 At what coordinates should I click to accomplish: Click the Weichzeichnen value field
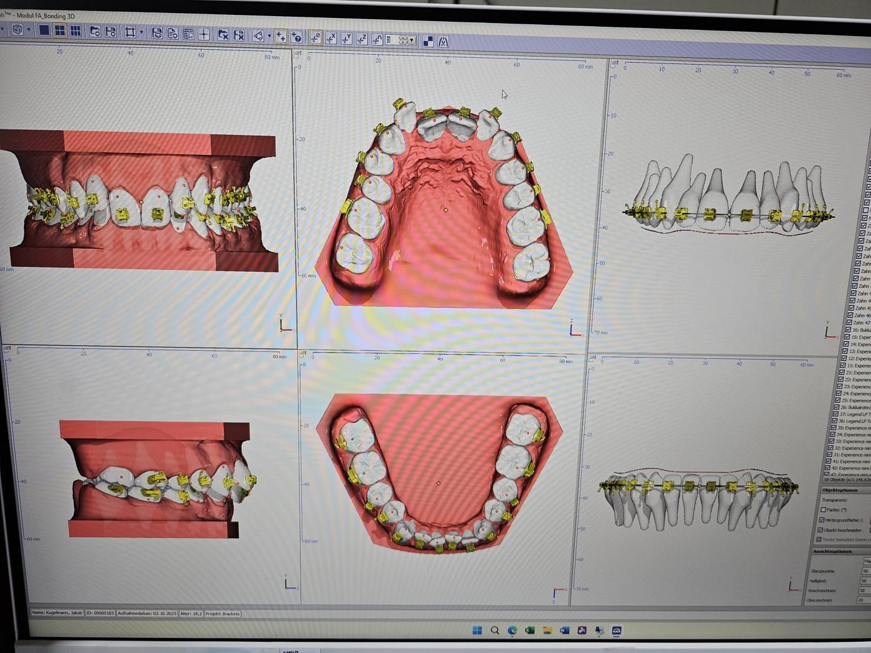pos(864,590)
